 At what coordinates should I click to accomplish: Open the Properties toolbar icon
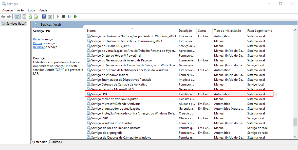point(24,16)
